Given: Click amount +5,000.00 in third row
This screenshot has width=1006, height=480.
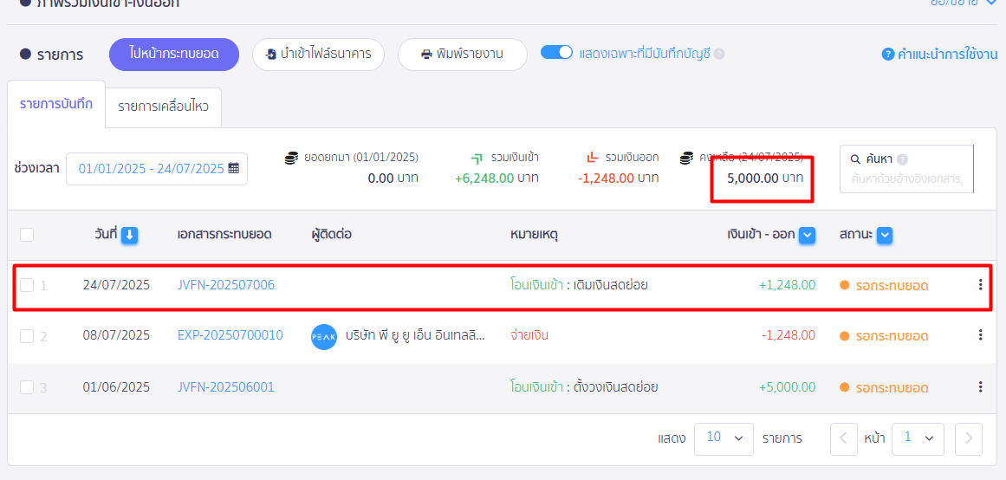Looking at the screenshot, I should coord(788,387).
